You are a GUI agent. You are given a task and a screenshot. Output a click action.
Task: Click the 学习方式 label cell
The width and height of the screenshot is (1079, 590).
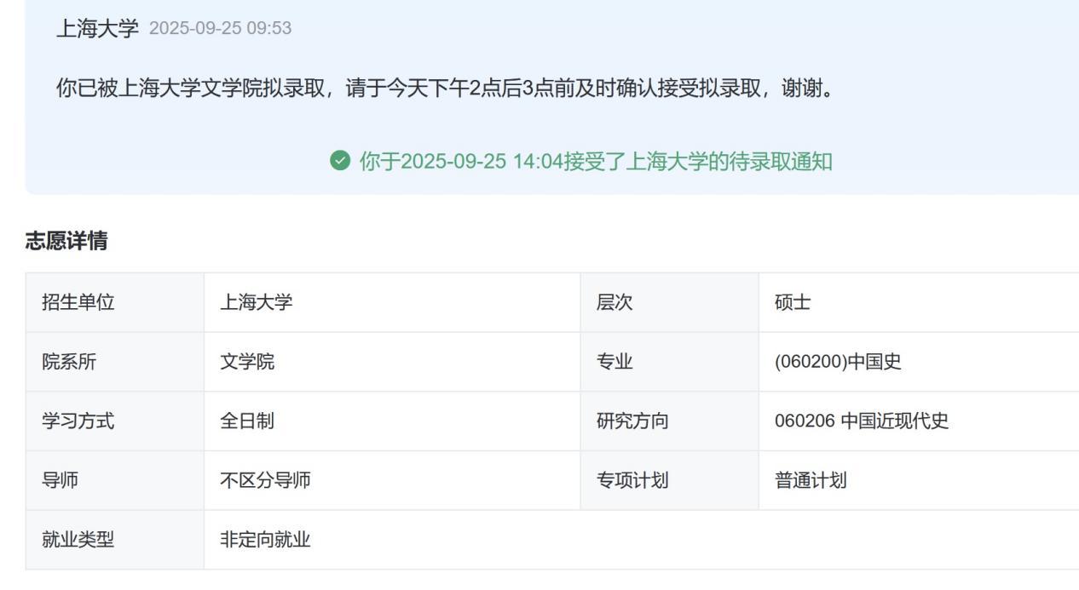point(115,421)
